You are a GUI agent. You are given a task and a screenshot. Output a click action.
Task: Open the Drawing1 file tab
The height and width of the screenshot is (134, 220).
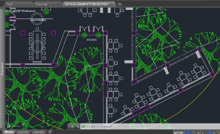coord(42,4)
